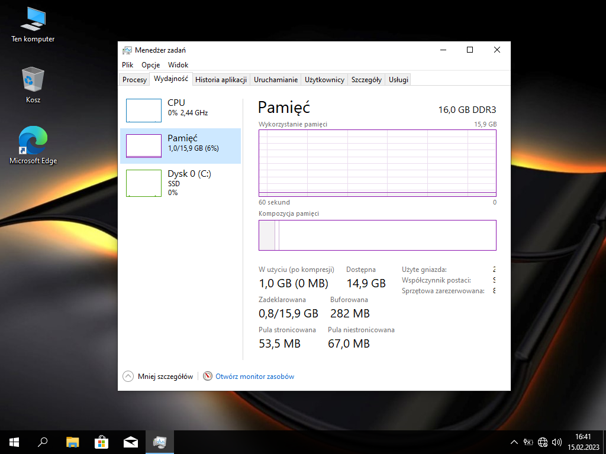Open Microsoft Store taskbar icon
Viewport: 606px width, 454px height.
pyautogui.click(x=101, y=442)
